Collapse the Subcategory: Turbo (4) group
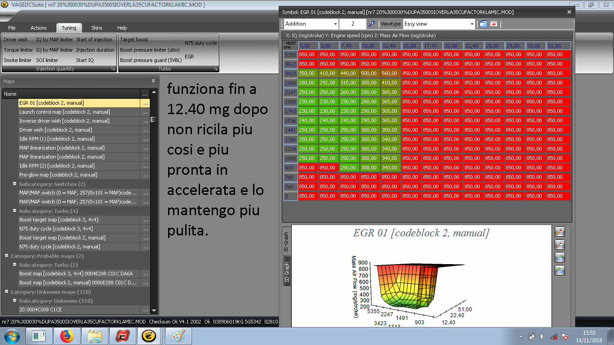This screenshot has height=345, width=614. coord(14,211)
